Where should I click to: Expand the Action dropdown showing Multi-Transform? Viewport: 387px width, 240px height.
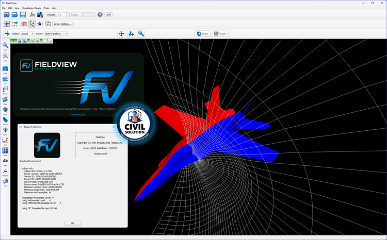click(56, 34)
